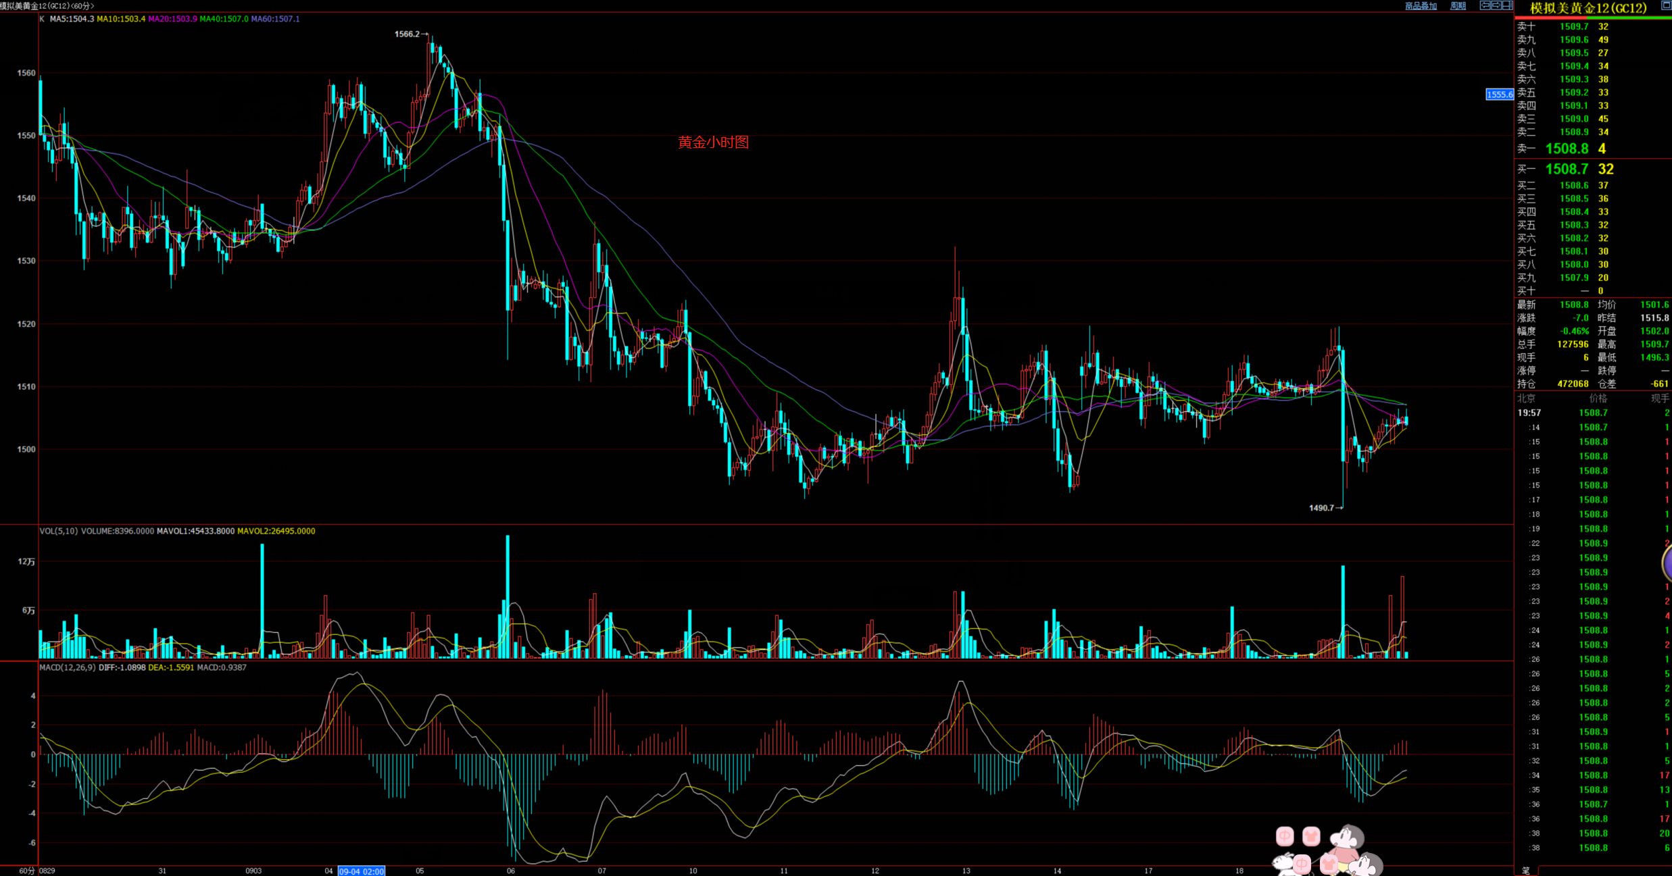The height and width of the screenshot is (876, 1672).
Task: Click the 最高 1509.7 high value
Action: [1654, 344]
